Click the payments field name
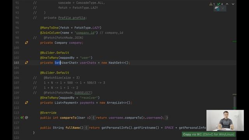 pos(87,103)
